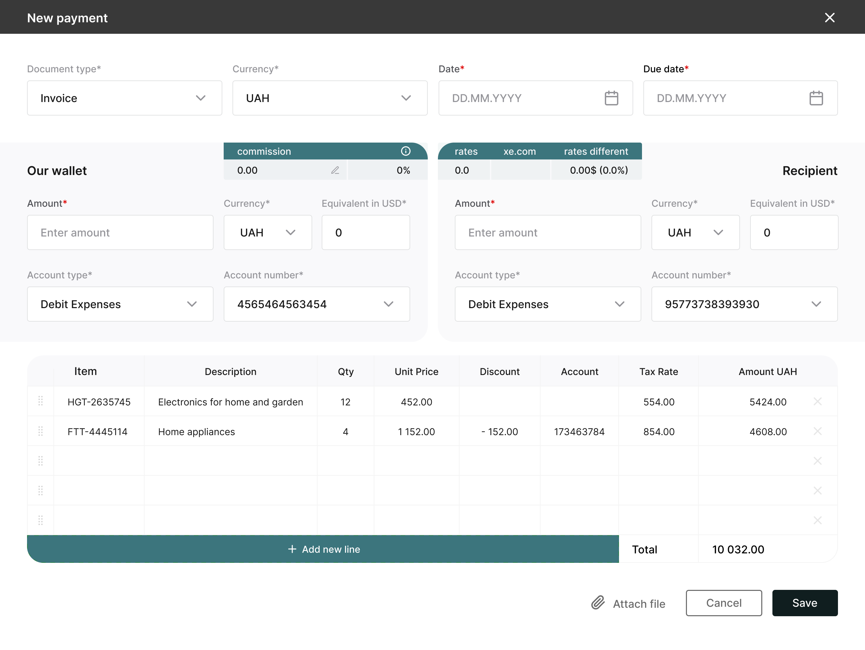Remove the first empty table row
The height and width of the screenshot is (650, 865).
tap(817, 461)
